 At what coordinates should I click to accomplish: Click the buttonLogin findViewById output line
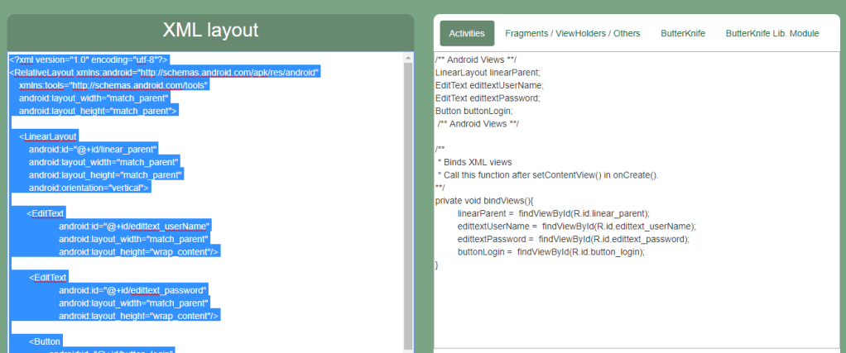[550, 251]
